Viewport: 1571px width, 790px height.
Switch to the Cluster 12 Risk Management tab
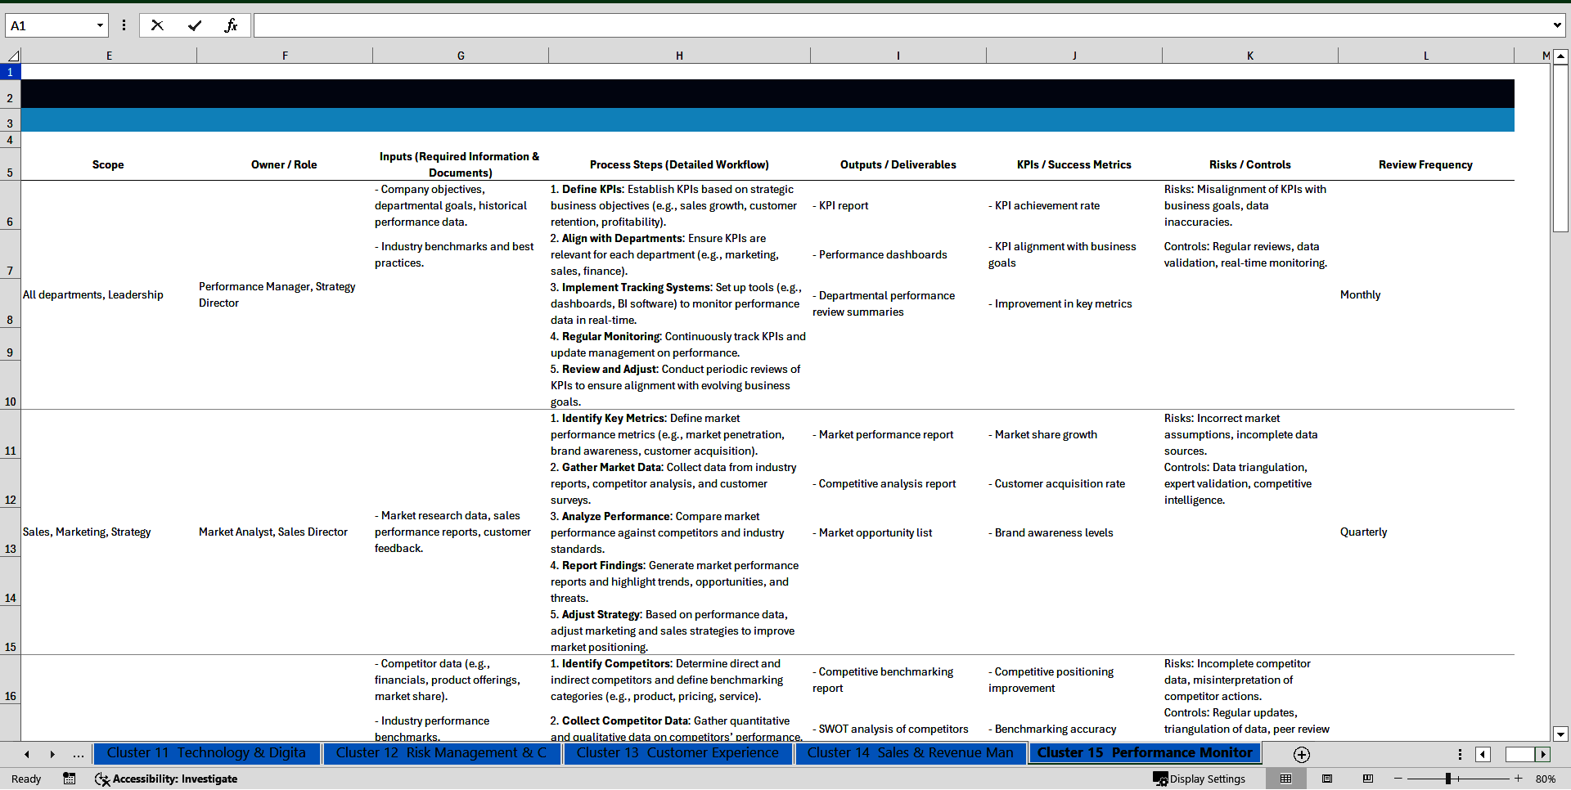coord(442,753)
